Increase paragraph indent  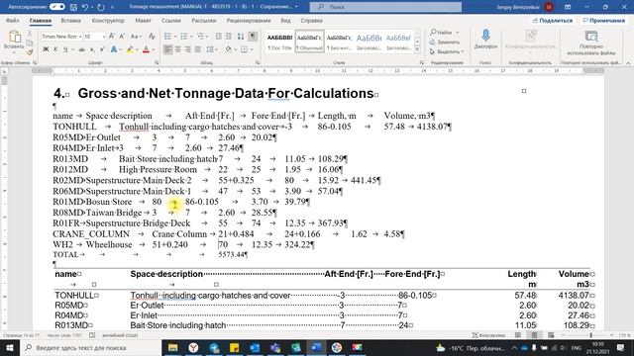229,37
